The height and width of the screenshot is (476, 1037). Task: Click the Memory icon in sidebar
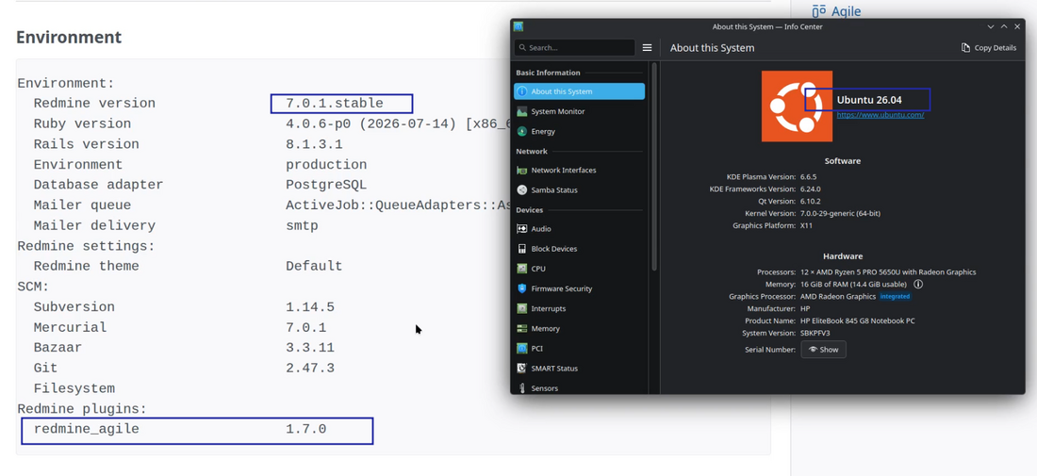pyautogui.click(x=522, y=329)
